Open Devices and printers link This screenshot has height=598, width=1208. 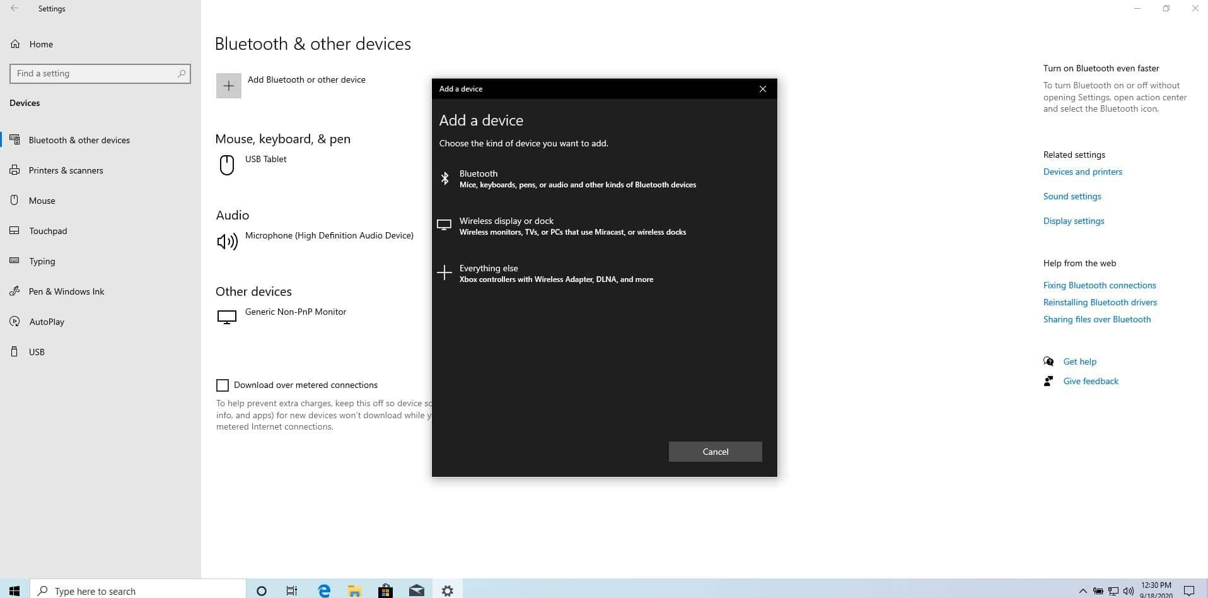tap(1083, 172)
